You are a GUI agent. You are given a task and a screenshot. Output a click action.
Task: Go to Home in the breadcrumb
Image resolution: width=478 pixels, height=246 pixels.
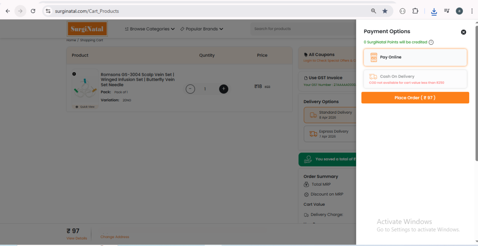[71, 40]
